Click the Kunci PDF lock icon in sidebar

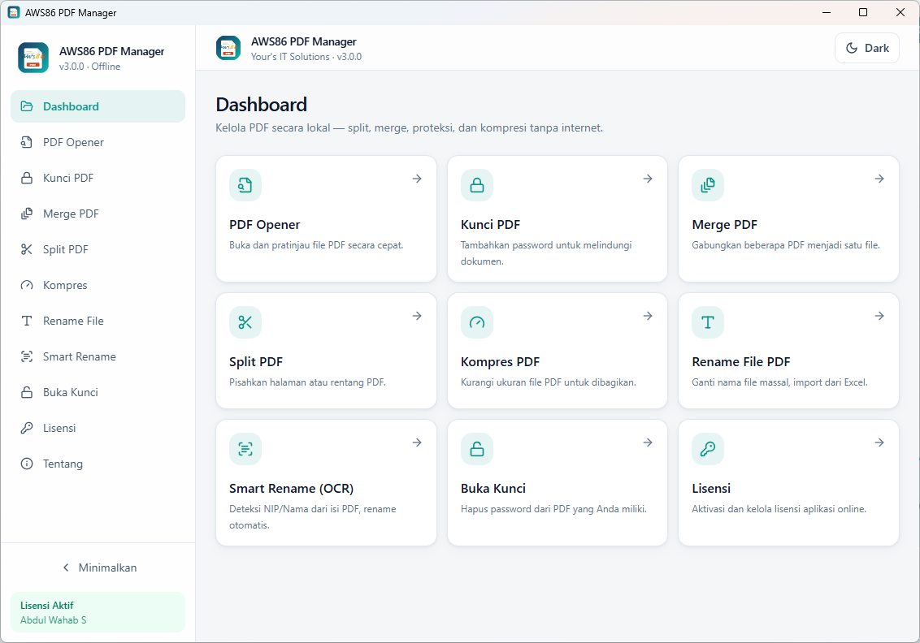click(26, 178)
